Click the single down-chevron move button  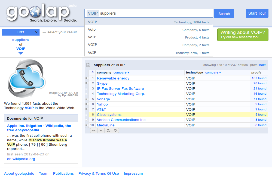101,130
